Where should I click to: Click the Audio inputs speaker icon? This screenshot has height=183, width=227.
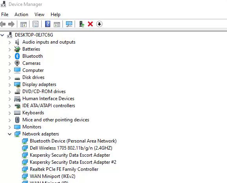pyautogui.click(x=17, y=42)
